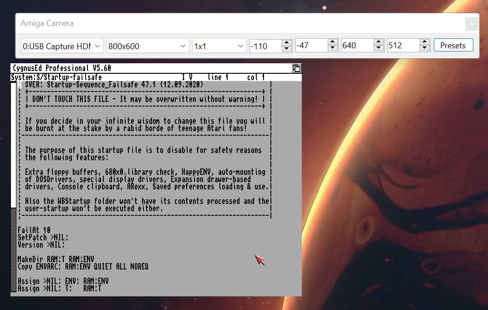Screen dimensions: 488x310
Task: Increment the 640 width value
Action: click(378, 42)
